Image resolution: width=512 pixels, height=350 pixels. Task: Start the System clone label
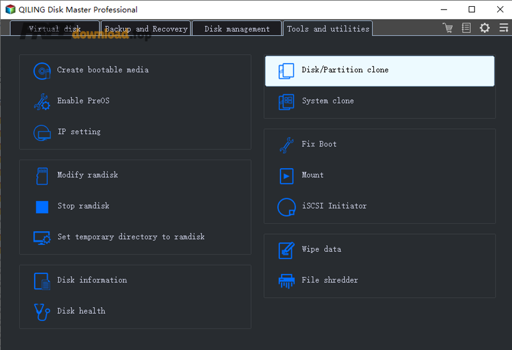[328, 101]
